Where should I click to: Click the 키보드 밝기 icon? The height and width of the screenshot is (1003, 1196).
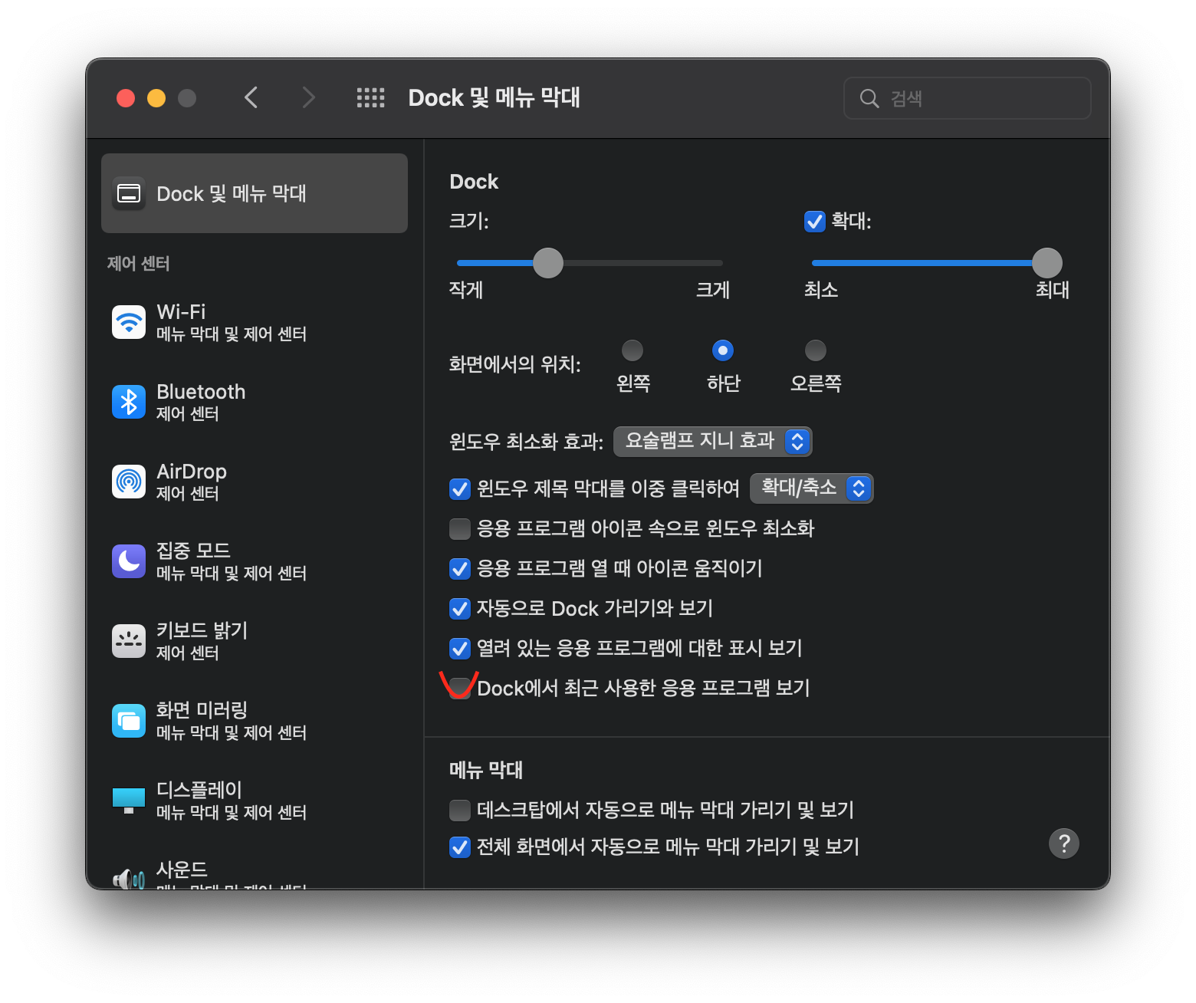click(129, 641)
